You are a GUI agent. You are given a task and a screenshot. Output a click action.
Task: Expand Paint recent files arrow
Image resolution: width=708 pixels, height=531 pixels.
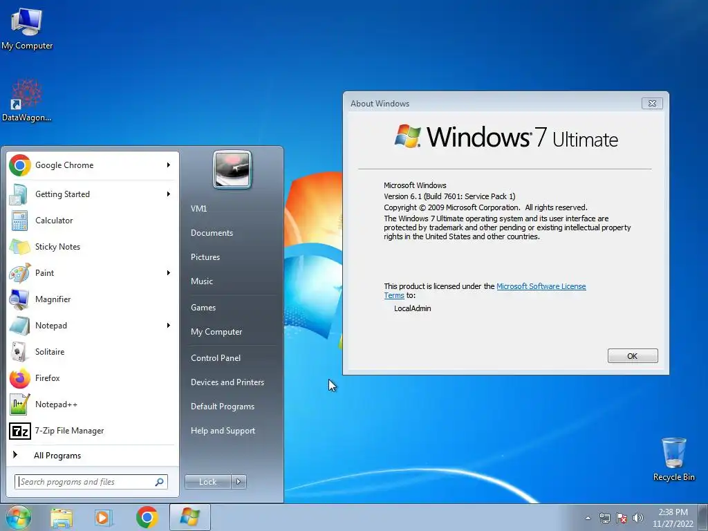(169, 272)
